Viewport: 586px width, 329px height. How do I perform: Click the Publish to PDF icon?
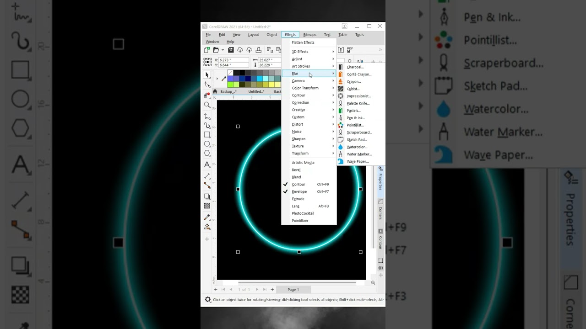(350, 50)
